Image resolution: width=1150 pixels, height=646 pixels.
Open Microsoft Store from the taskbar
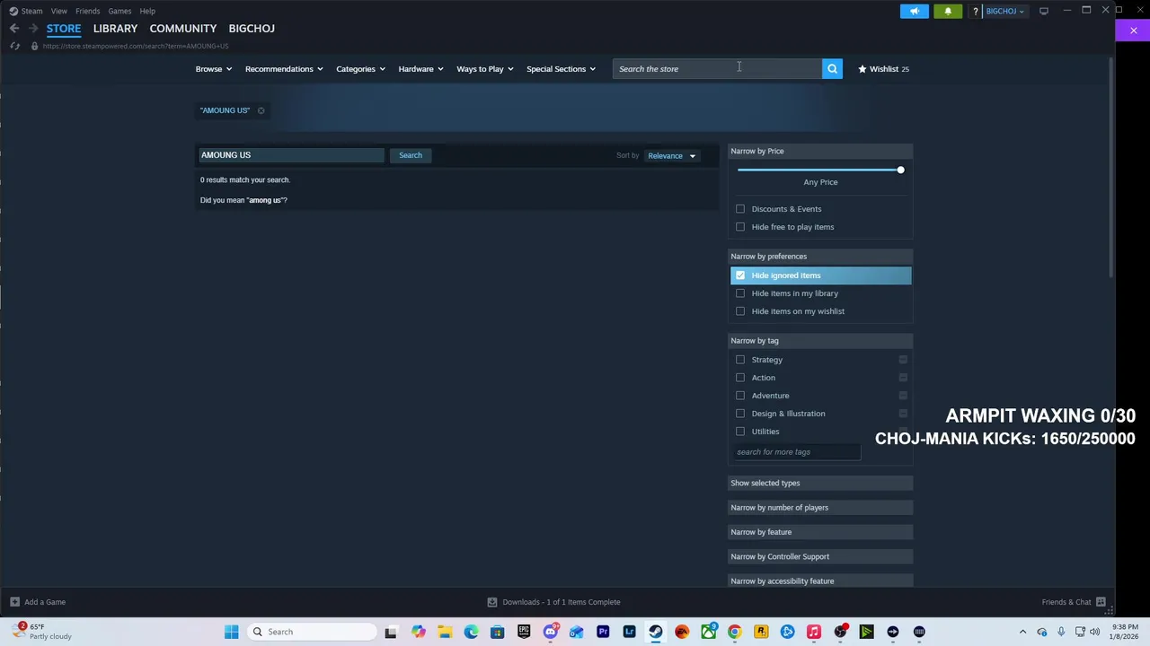pos(498,632)
